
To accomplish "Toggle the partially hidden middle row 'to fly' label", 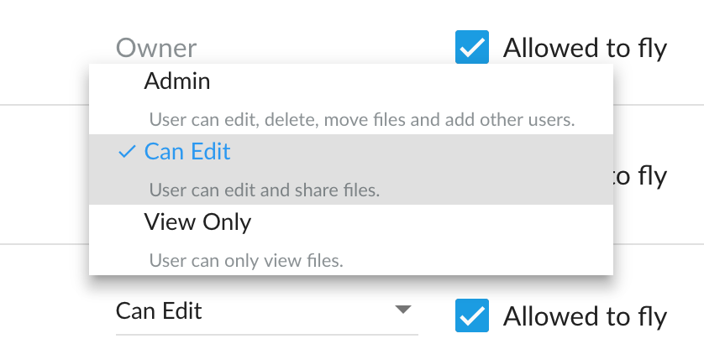I will pos(642,176).
